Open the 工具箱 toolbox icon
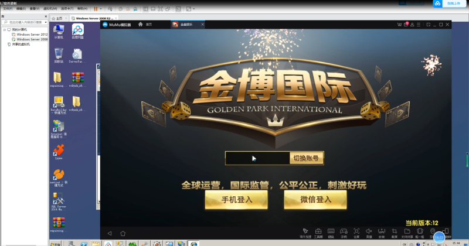Image resolution: width=469 pixels, height=246 pixels. tap(318, 233)
